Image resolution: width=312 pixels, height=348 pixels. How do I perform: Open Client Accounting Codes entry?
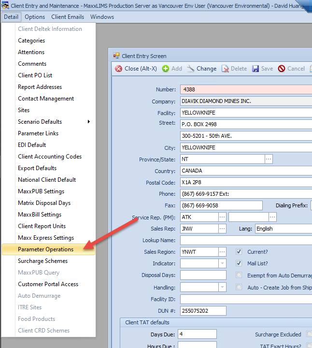pos(49,157)
